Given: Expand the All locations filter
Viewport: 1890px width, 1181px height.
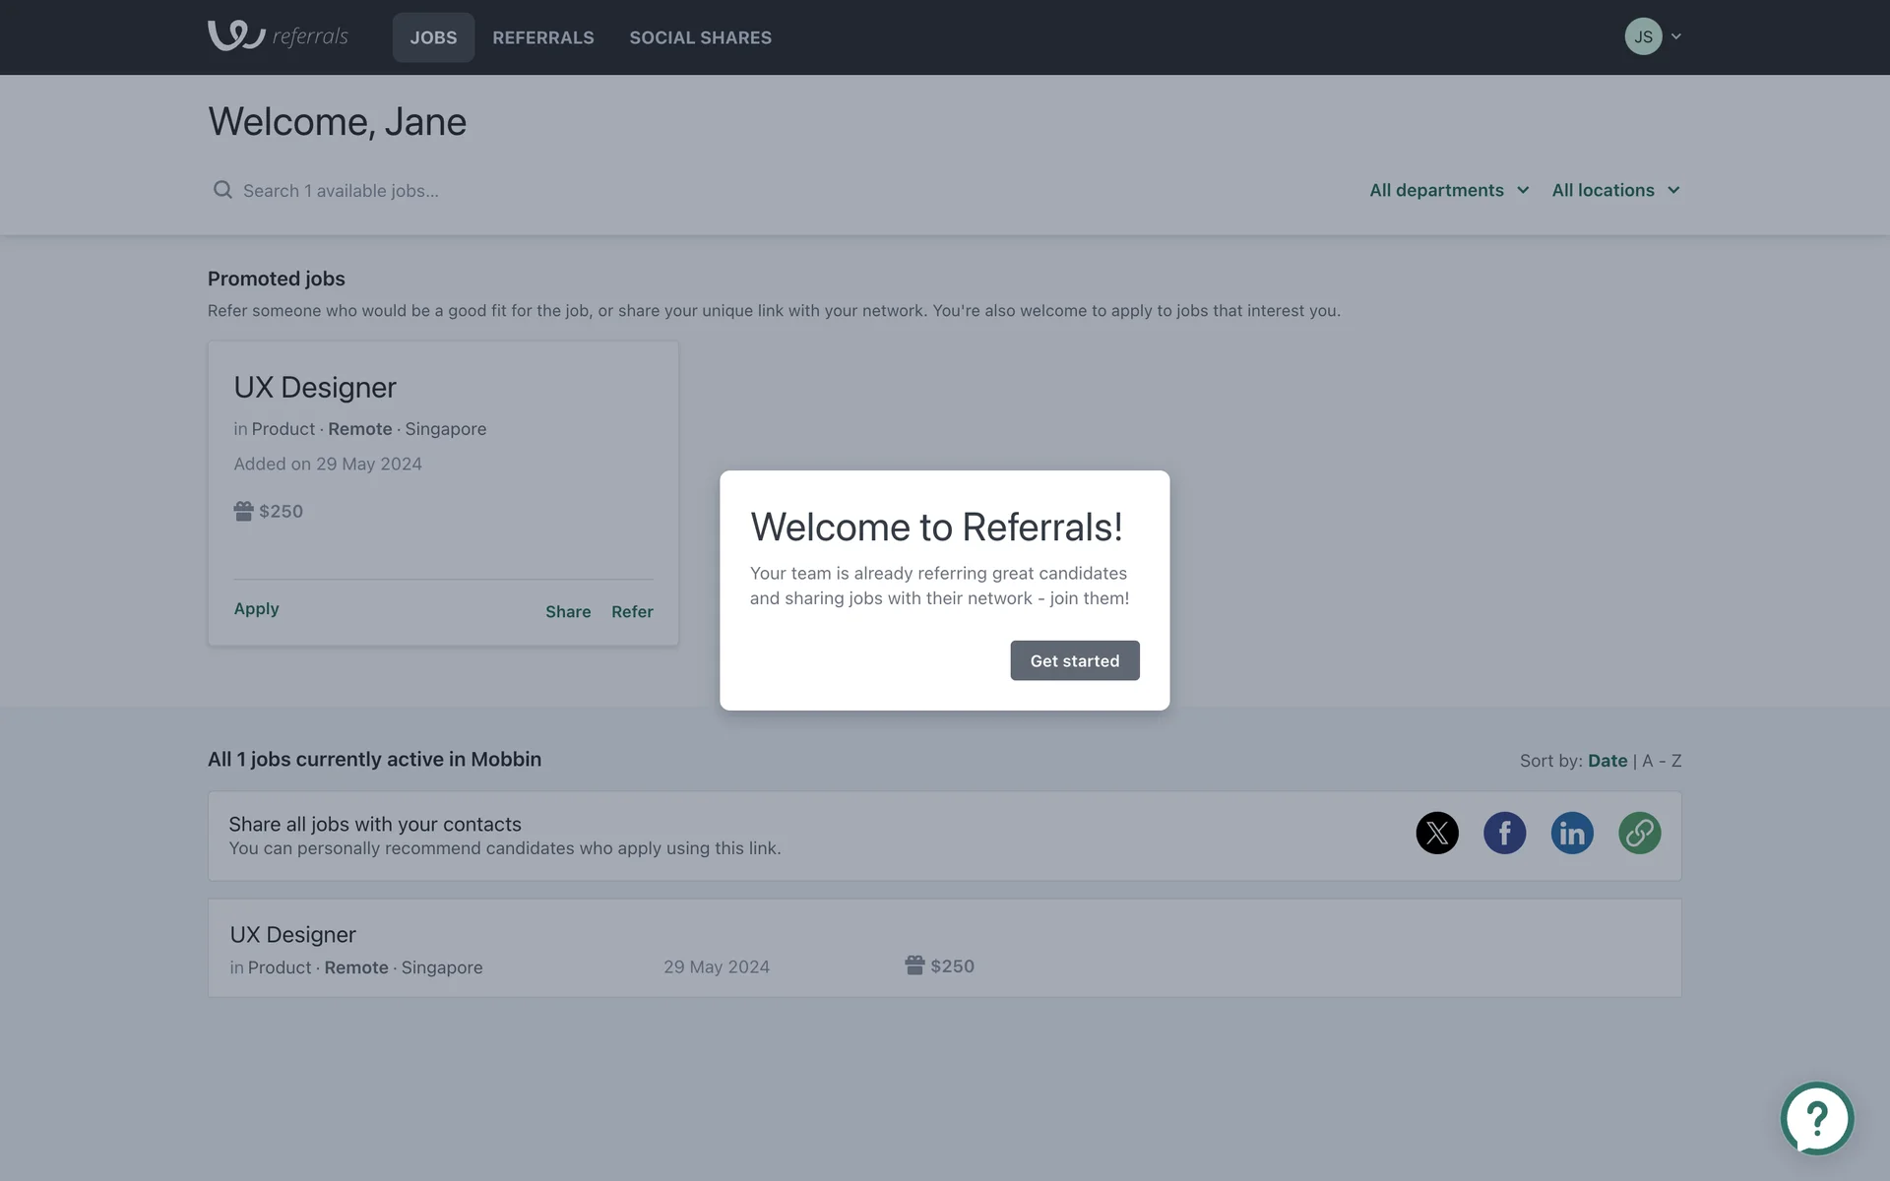Looking at the screenshot, I should pos(1615,190).
